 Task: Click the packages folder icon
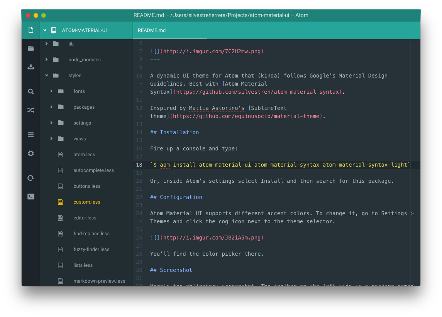[61, 107]
